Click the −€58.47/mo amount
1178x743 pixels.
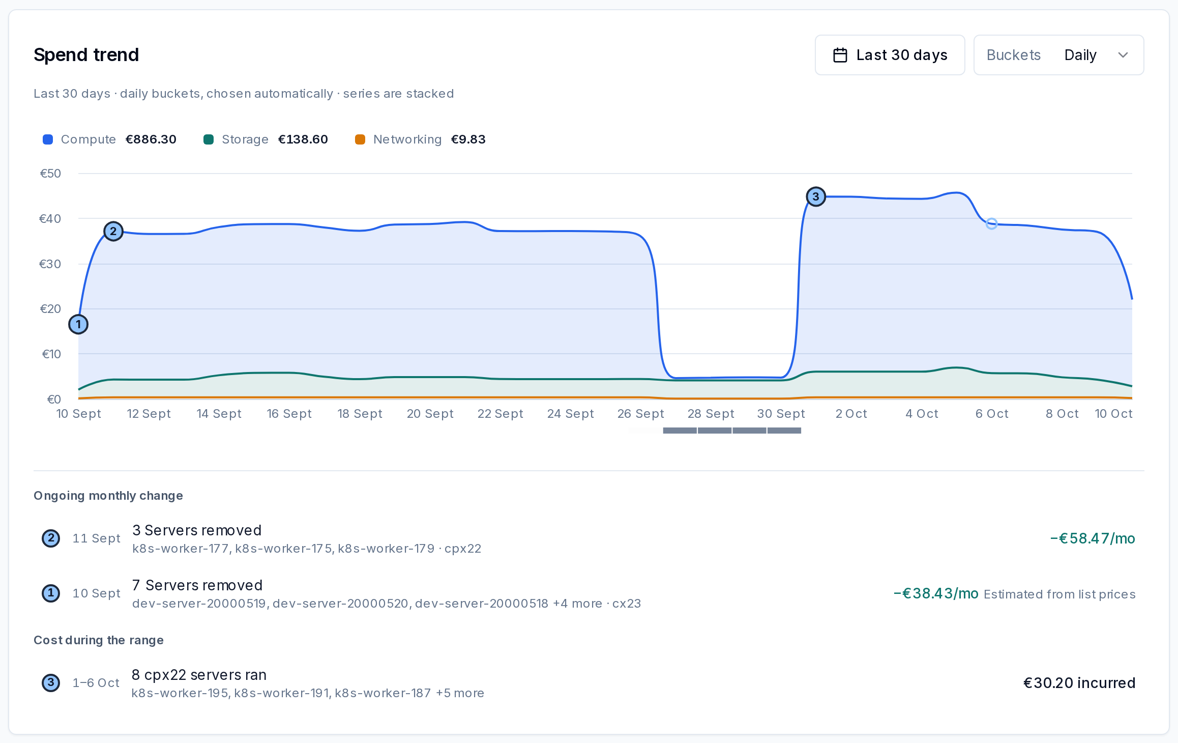tap(1093, 538)
